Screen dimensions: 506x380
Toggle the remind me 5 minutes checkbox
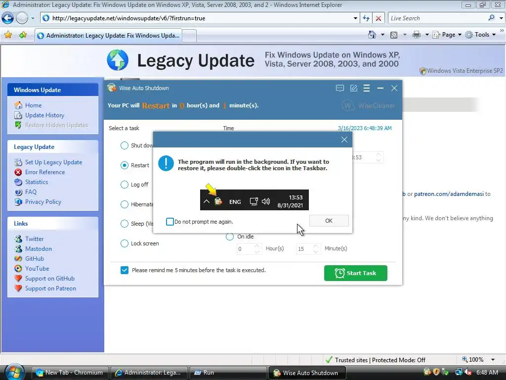pyautogui.click(x=124, y=270)
